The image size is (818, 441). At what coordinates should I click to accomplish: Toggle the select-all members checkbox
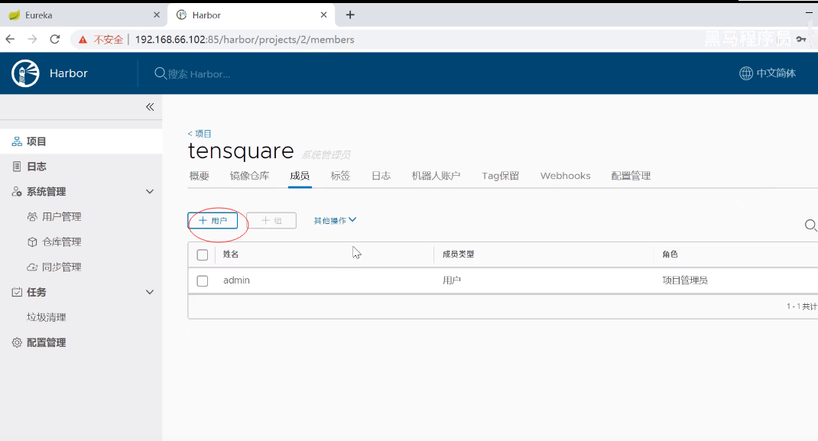tap(203, 255)
